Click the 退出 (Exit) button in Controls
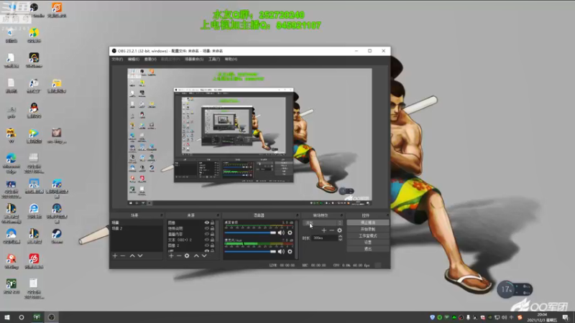The width and height of the screenshot is (575, 323). [x=368, y=249]
